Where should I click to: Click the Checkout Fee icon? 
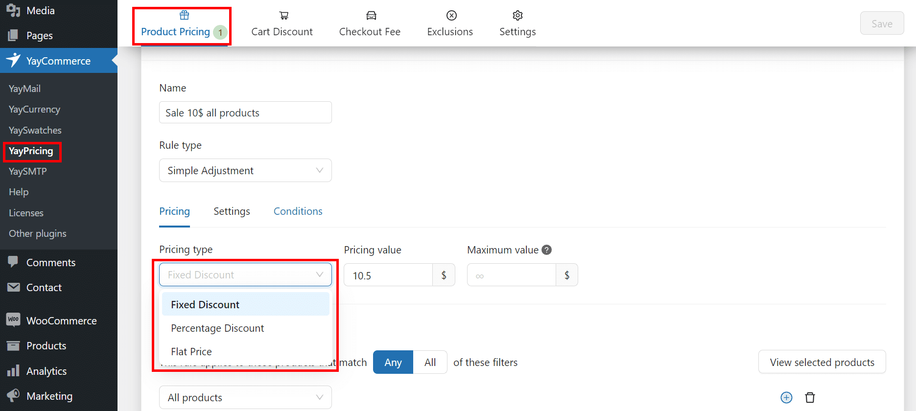click(371, 16)
